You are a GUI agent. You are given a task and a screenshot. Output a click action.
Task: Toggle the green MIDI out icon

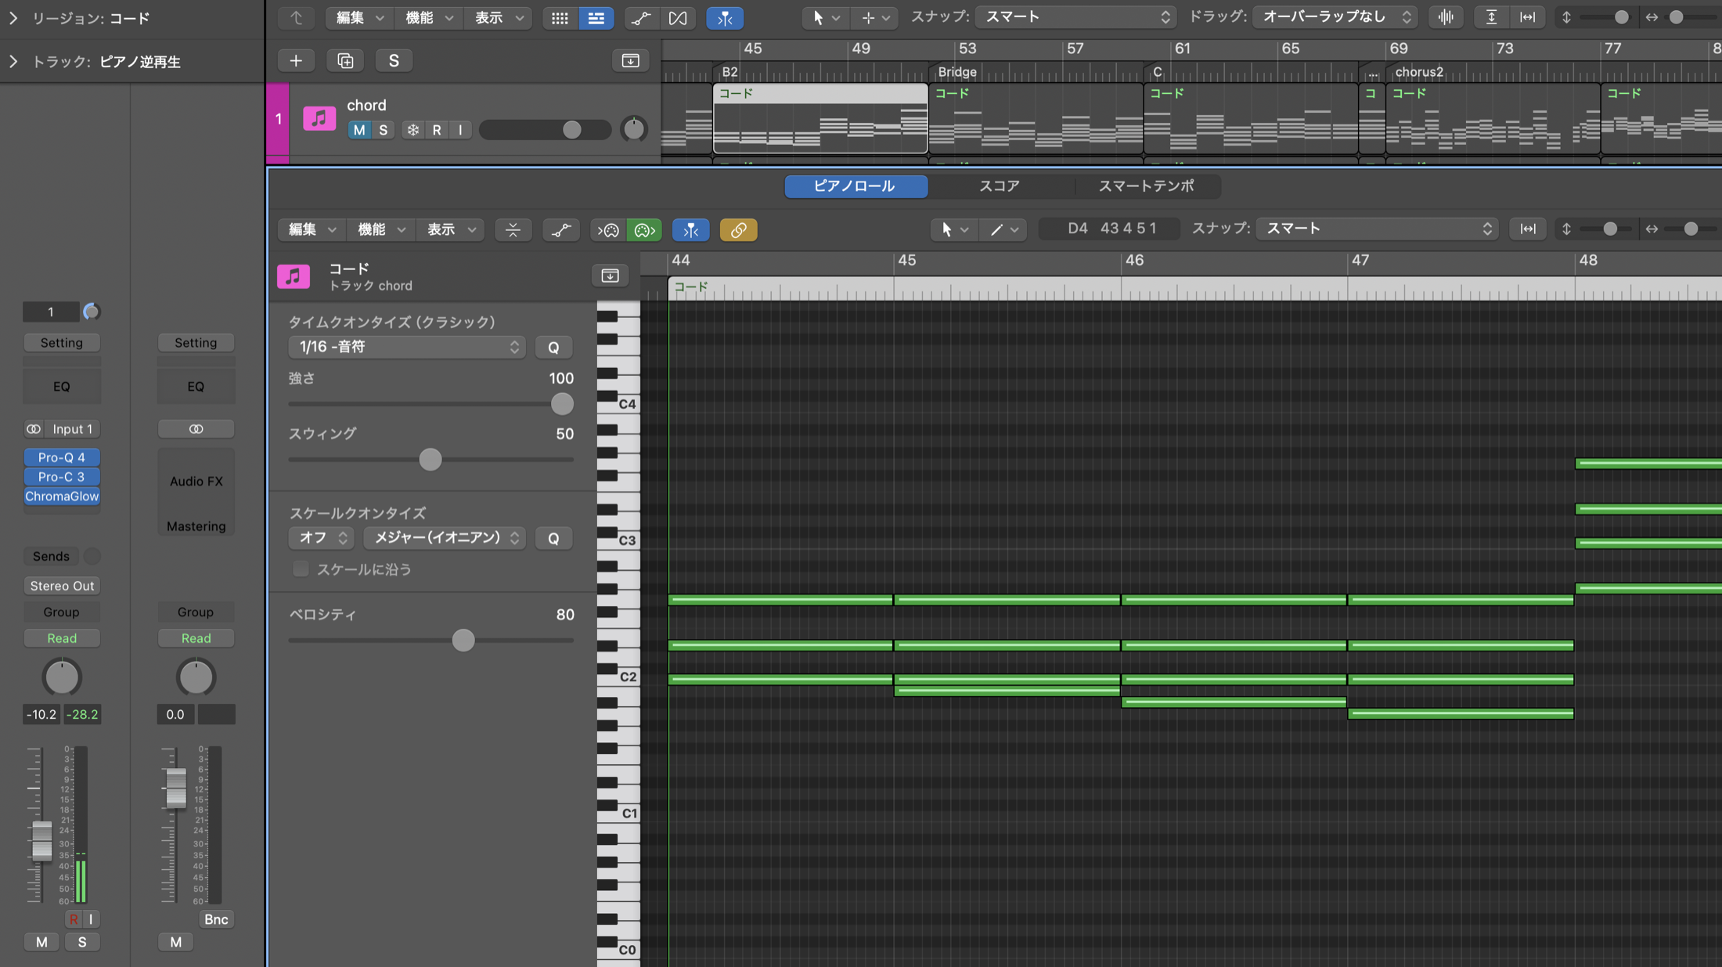644,229
